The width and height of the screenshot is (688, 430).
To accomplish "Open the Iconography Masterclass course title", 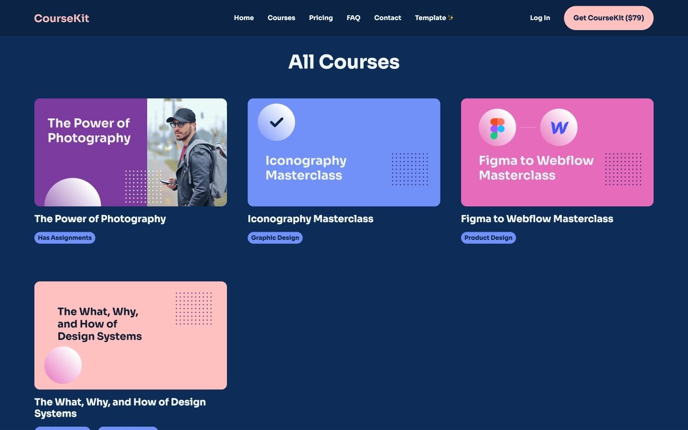I will click(x=311, y=219).
